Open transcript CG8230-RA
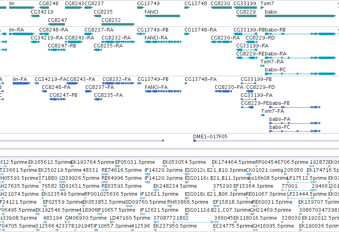The image size is (339, 232). pos(225,37)
